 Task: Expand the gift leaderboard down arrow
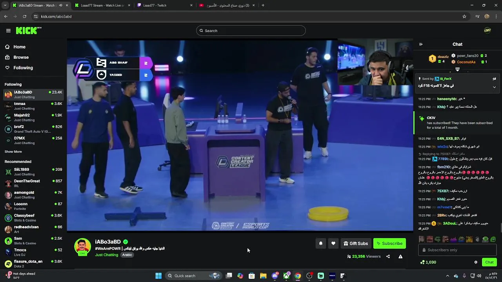click(x=457, y=69)
